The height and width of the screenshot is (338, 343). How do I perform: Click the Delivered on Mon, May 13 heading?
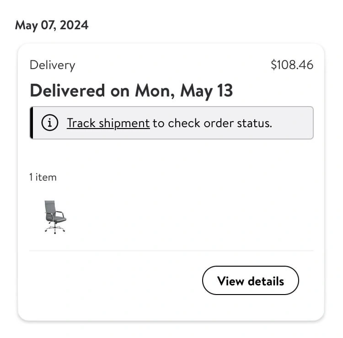point(131,91)
